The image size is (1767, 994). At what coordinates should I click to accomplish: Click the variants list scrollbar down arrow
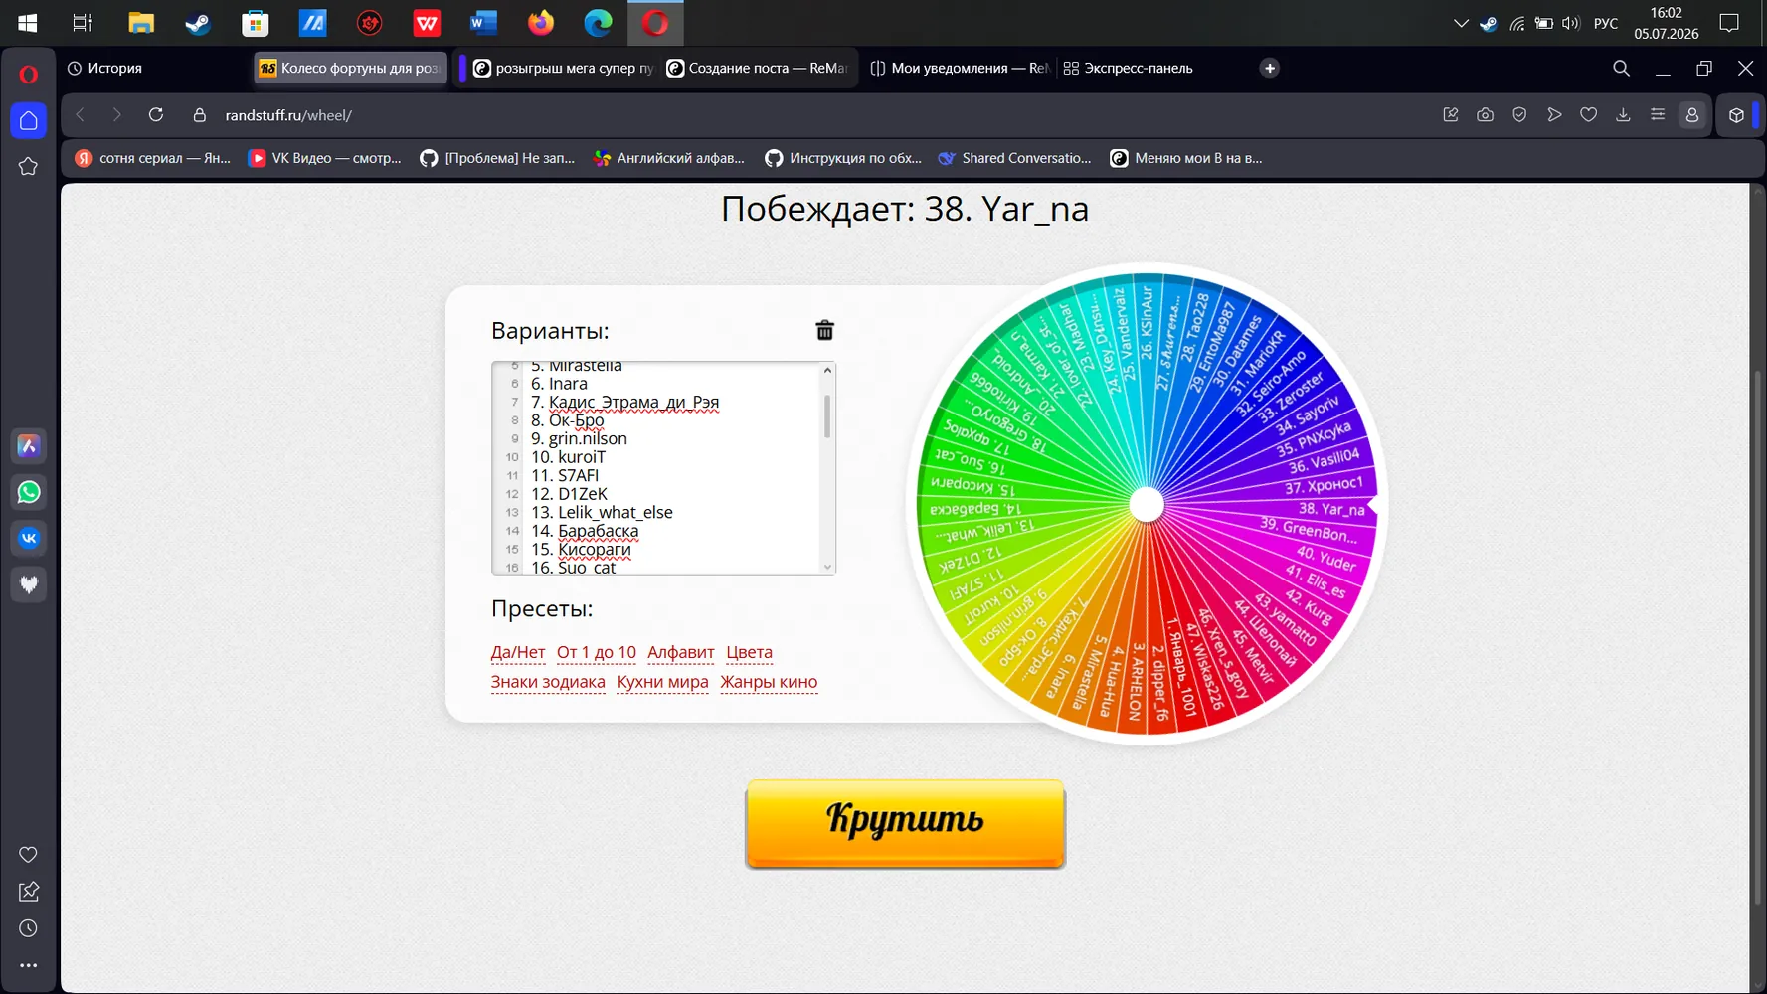(x=827, y=567)
